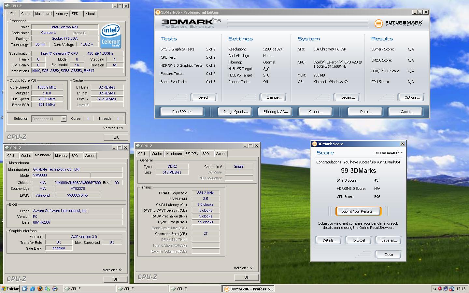Open the Memory tab in the top CPU-Z window
The width and height of the screenshot is (469, 293).
[62, 14]
